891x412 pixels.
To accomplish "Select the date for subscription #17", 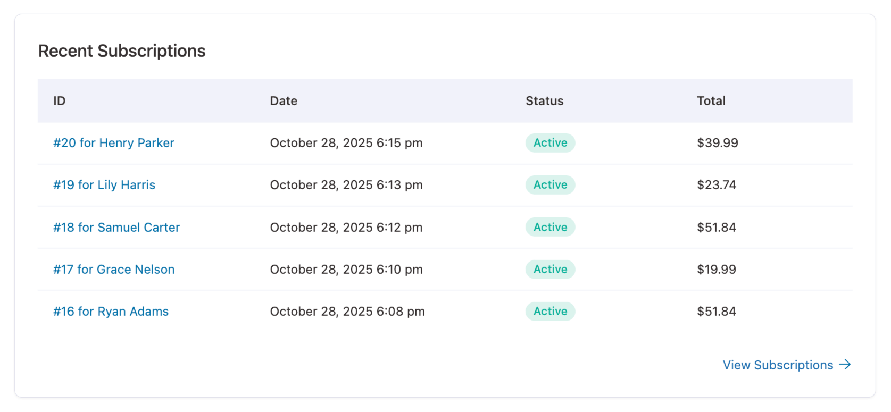I will coord(346,269).
